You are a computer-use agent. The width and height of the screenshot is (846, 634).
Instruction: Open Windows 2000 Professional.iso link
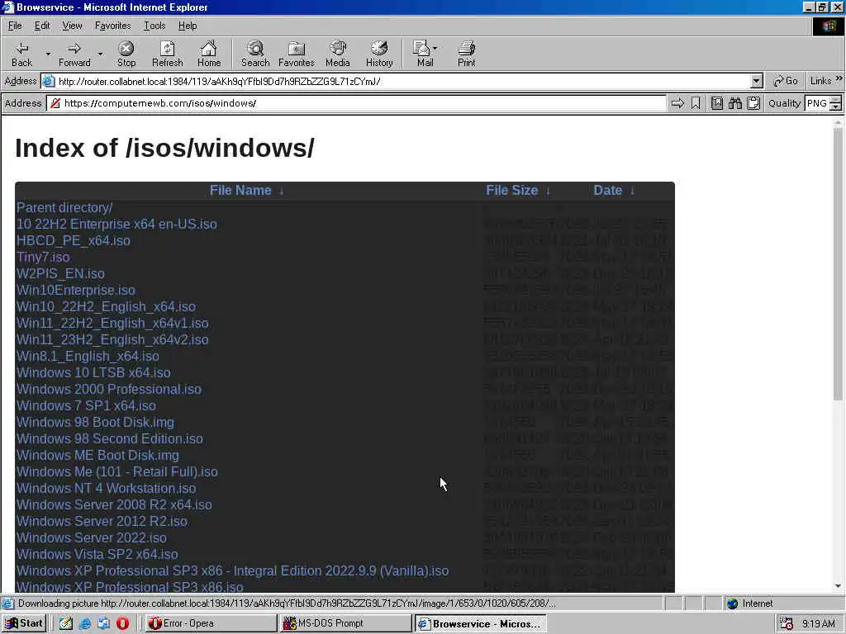pyautogui.click(x=109, y=390)
